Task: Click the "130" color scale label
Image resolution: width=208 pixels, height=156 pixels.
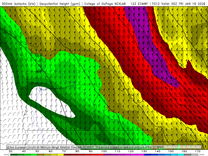Action: [x=144, y=151]
